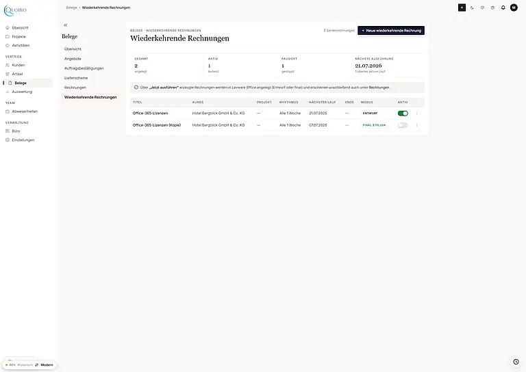This screenshot has height=372, width=526.
Task: Select Belege in the main sidebar
Action: (x=27, y=83)
